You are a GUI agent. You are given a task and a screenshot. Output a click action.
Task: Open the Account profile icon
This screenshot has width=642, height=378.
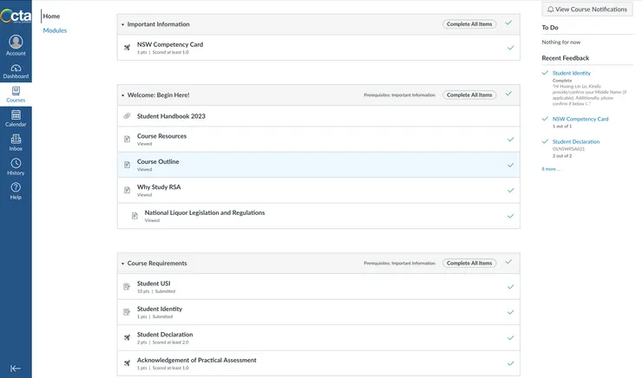(16, 42)
